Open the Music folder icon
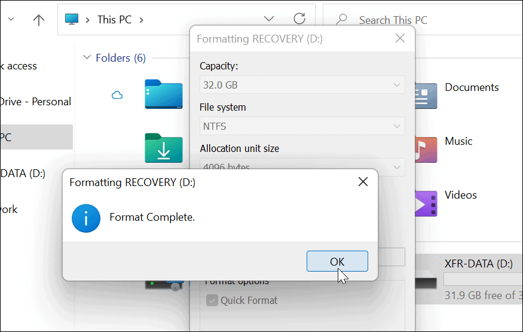The height and width of the screenshot is (332, 523). (426, 150)
